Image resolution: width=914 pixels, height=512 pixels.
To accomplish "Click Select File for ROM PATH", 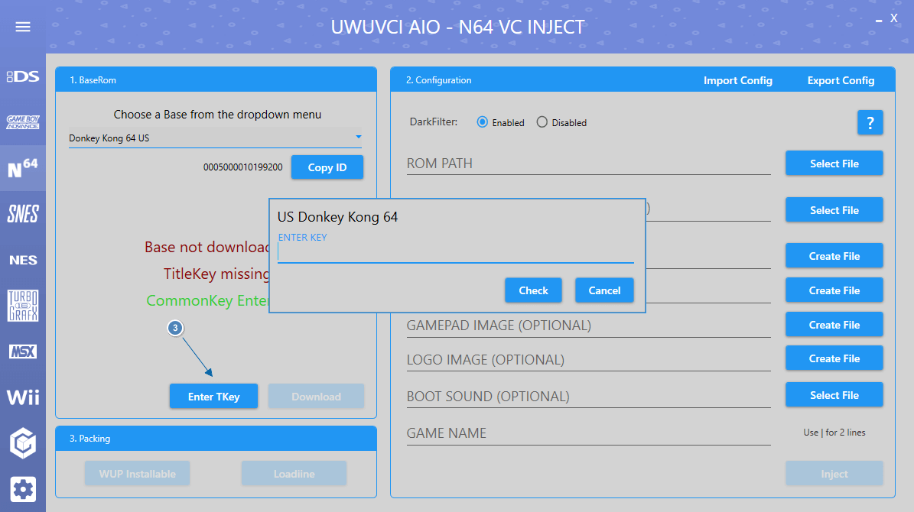I will pos(834,164).
